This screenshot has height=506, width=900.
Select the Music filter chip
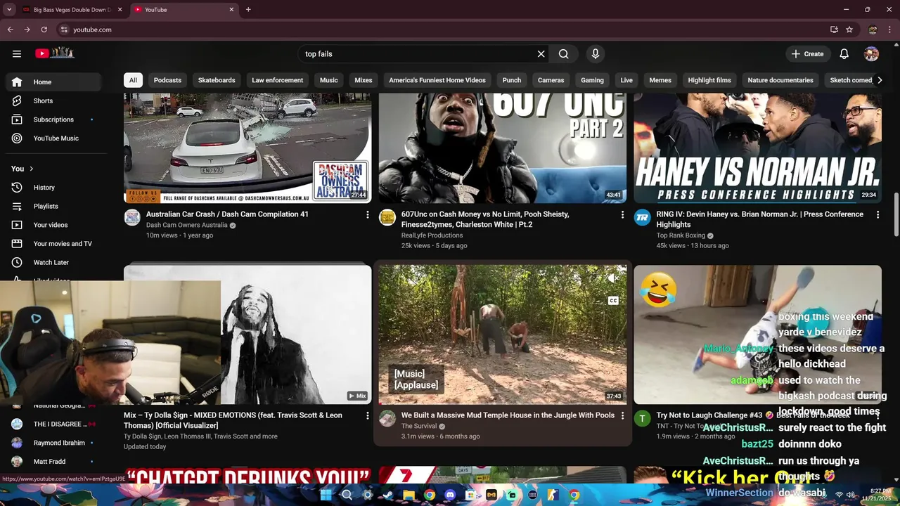click(x=329, y=80)
